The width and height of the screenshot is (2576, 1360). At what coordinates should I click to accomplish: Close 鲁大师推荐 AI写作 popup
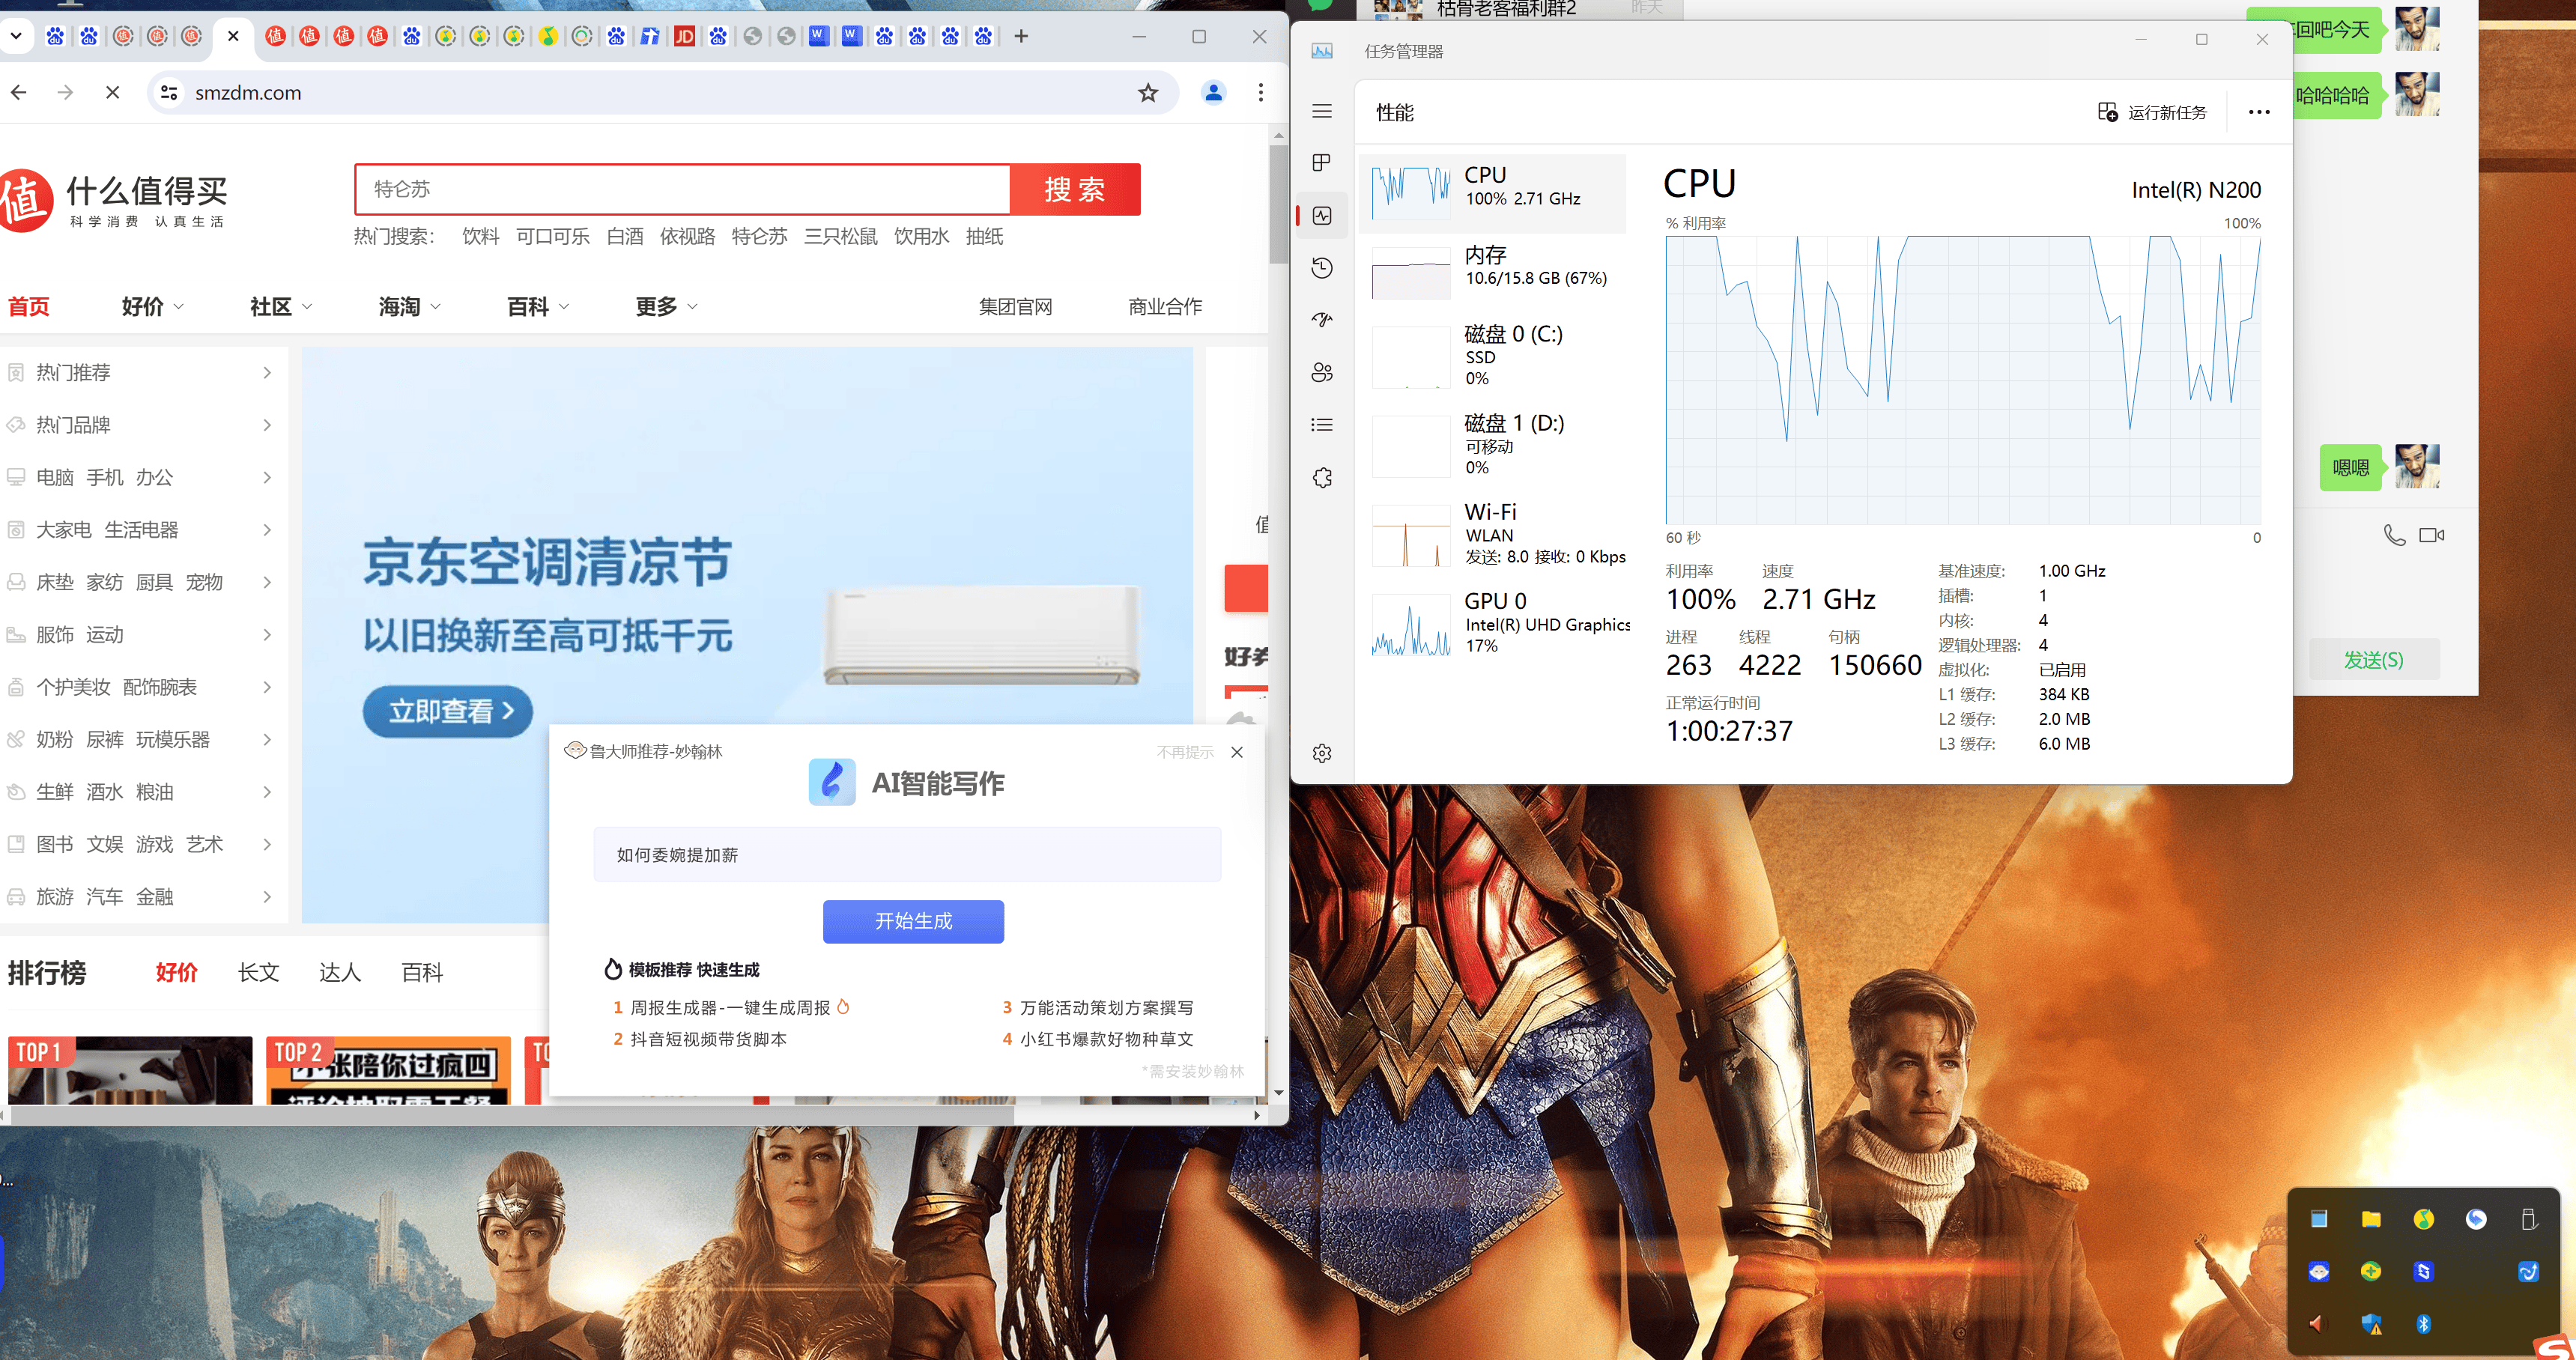point(1237,752)
